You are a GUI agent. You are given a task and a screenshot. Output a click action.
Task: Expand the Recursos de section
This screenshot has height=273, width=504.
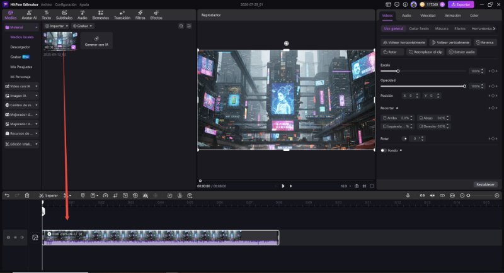[x=21, y=133]
